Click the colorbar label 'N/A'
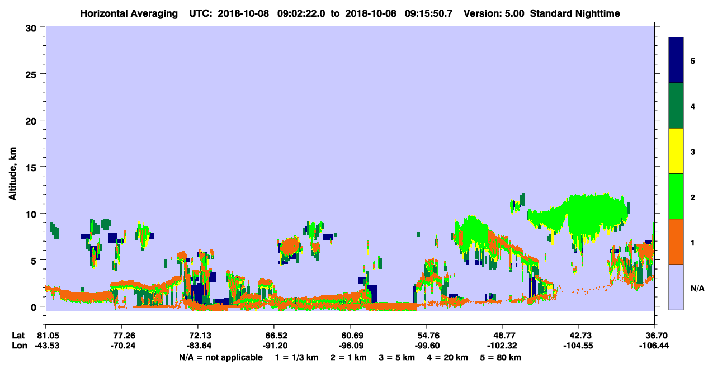 pos(697,289)
